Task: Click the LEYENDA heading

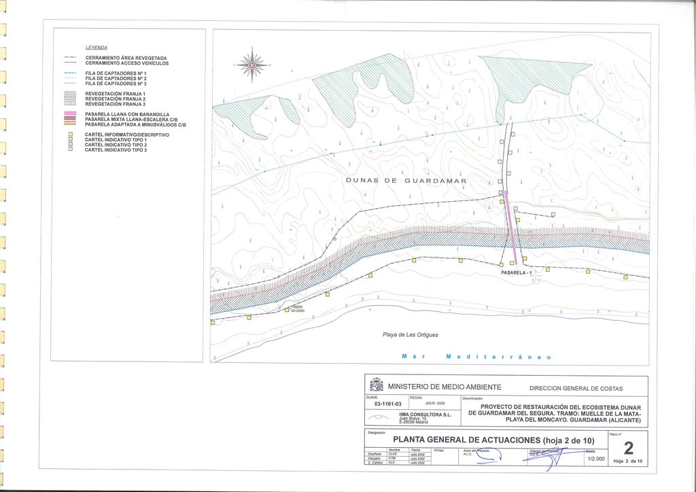Action: pos(96,48)
